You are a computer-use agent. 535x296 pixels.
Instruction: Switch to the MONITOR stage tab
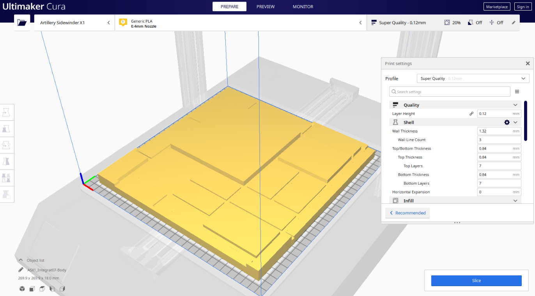pyautogui.click(x=303, y=7)
